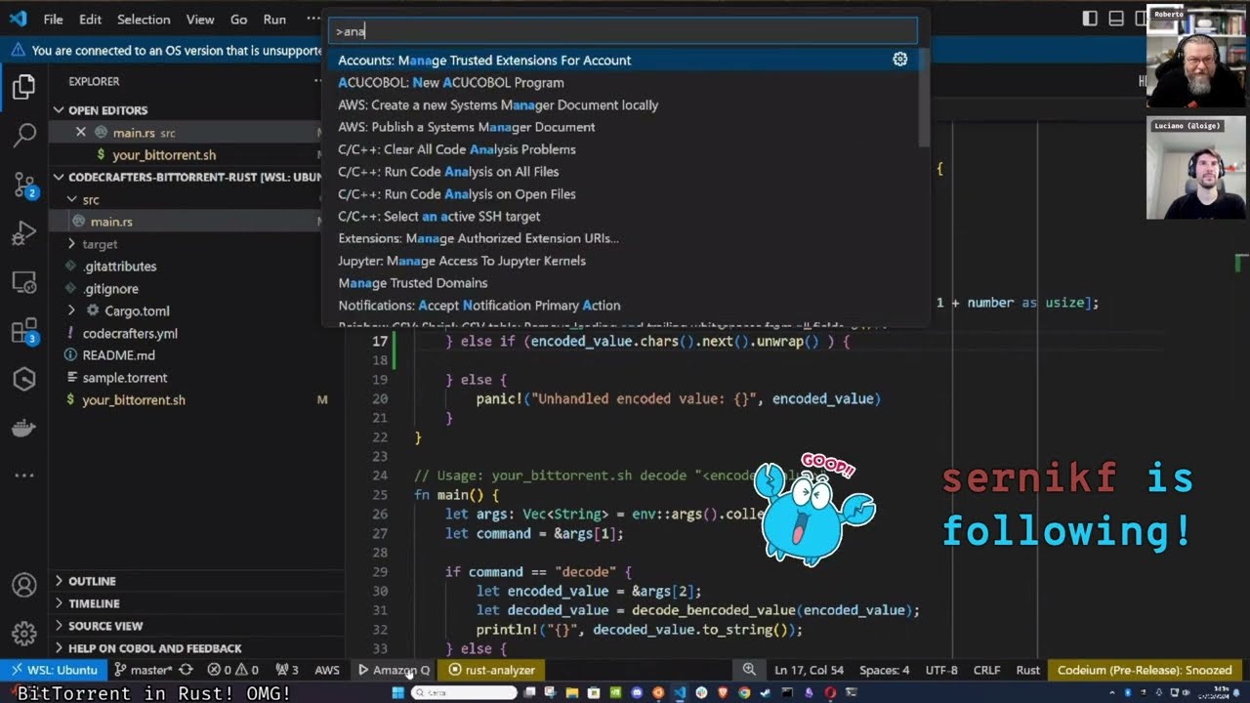
Task: Click the master branch in the status bar
Action: point(143,670)
